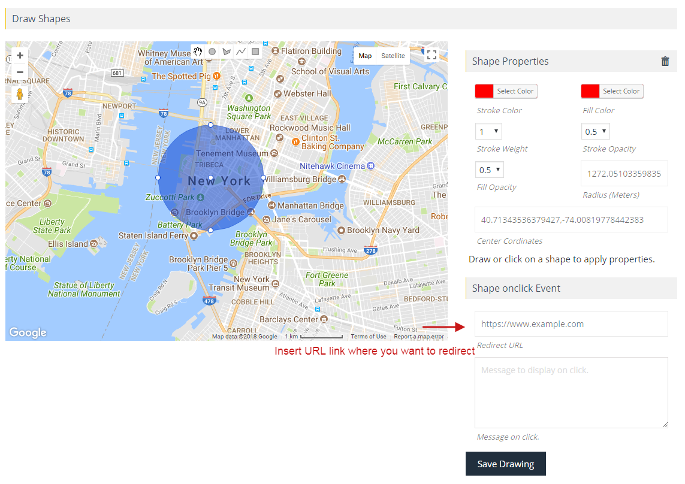Open the Stroke Weight dropdown
Screen dimensions: 685x484
click(x=488, y=131)
